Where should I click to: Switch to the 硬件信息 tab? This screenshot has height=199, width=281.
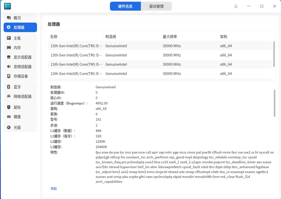tap(125, 6)
